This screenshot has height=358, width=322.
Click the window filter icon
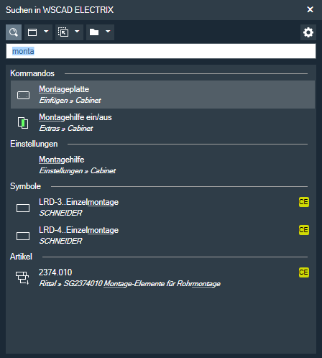(32, 32)
